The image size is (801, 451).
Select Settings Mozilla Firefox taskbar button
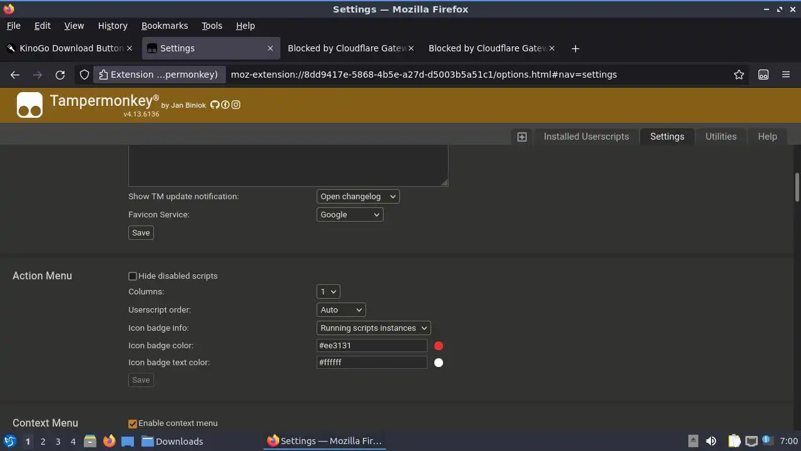tap(325, 441)
